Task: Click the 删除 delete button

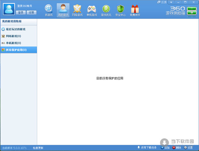Action: (177, 148)
